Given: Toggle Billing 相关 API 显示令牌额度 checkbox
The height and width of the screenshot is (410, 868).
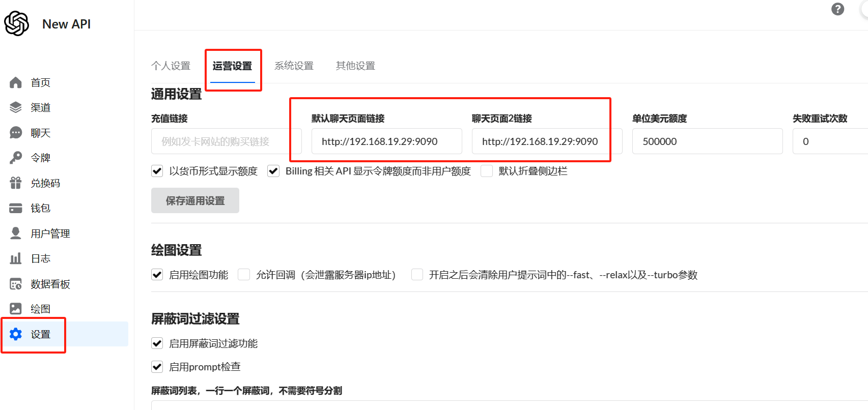Looking at the screenshot, I should pos(273,171).
